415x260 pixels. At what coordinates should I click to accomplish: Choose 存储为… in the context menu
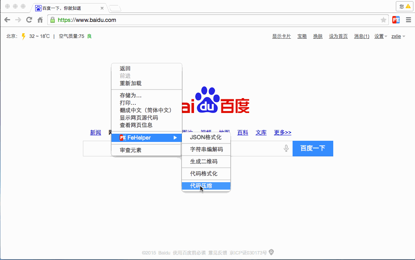(x=147, y=95)
